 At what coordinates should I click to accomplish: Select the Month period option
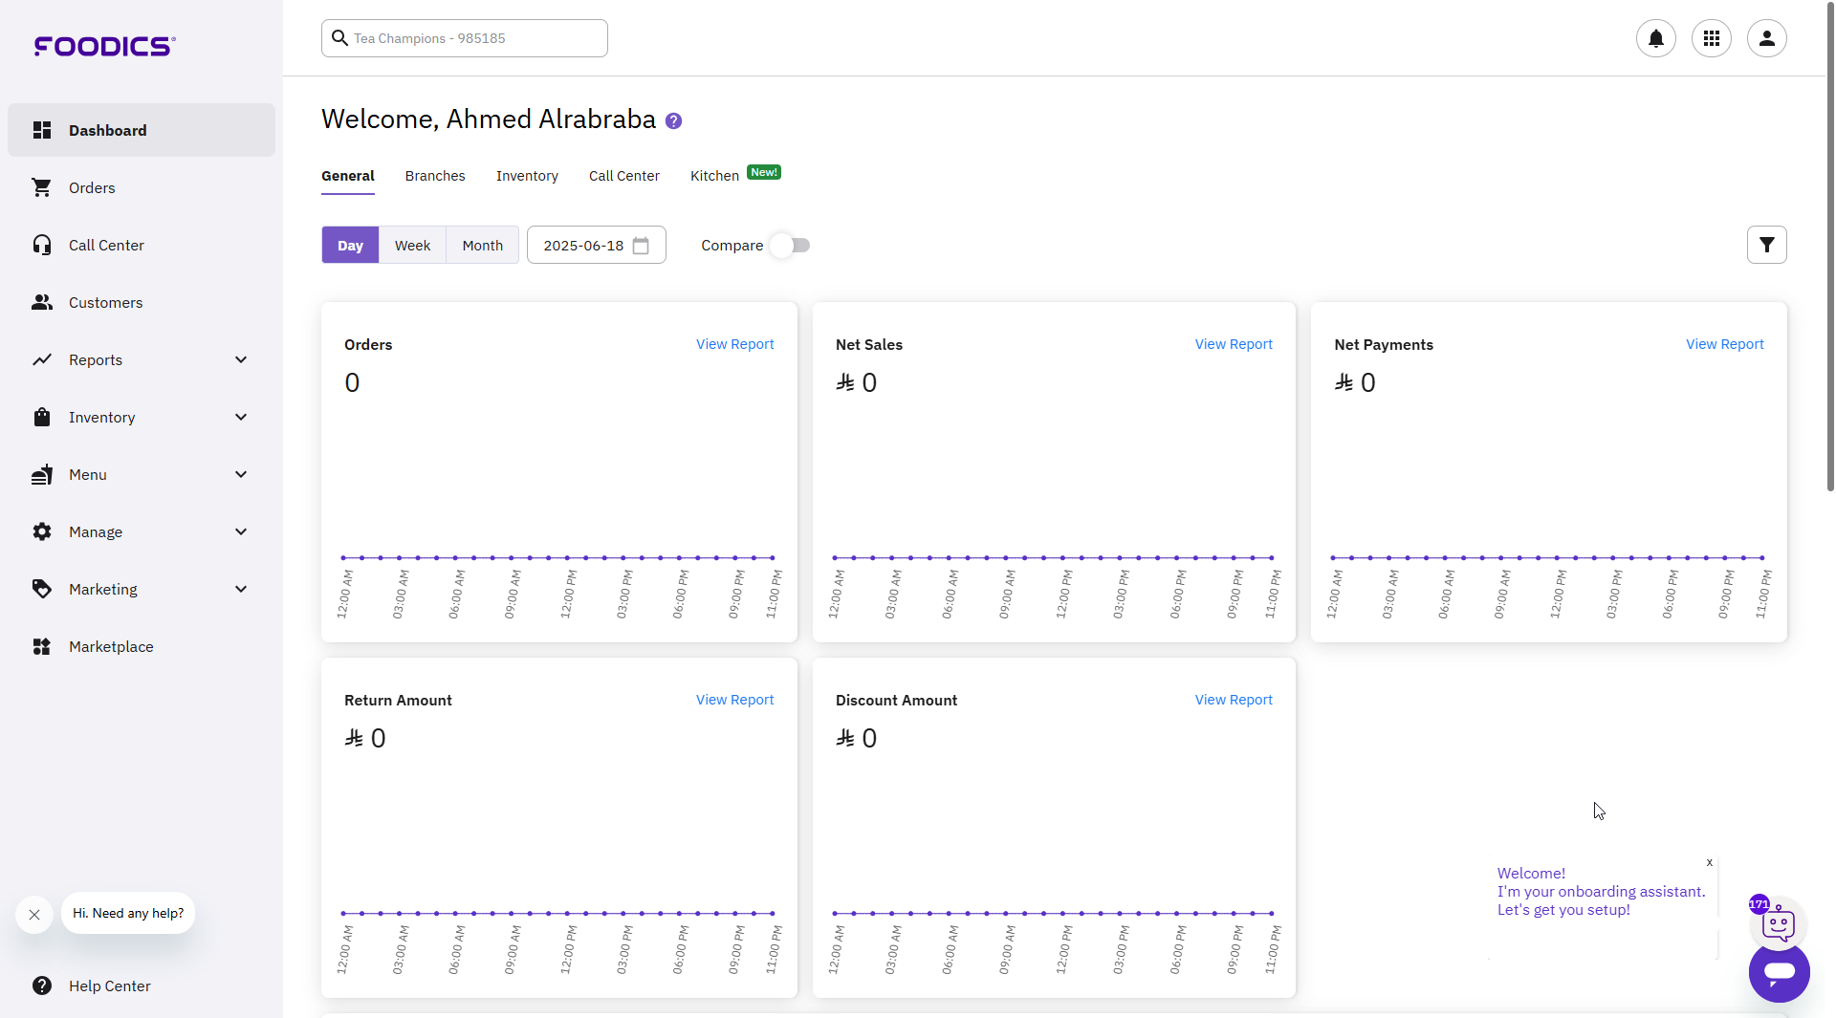tap(482, 246)
